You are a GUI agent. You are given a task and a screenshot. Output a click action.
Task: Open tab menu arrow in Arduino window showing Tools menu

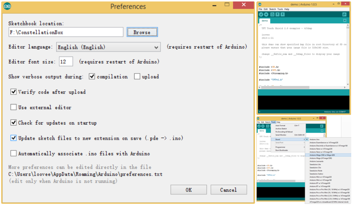(x=322, y=131)
